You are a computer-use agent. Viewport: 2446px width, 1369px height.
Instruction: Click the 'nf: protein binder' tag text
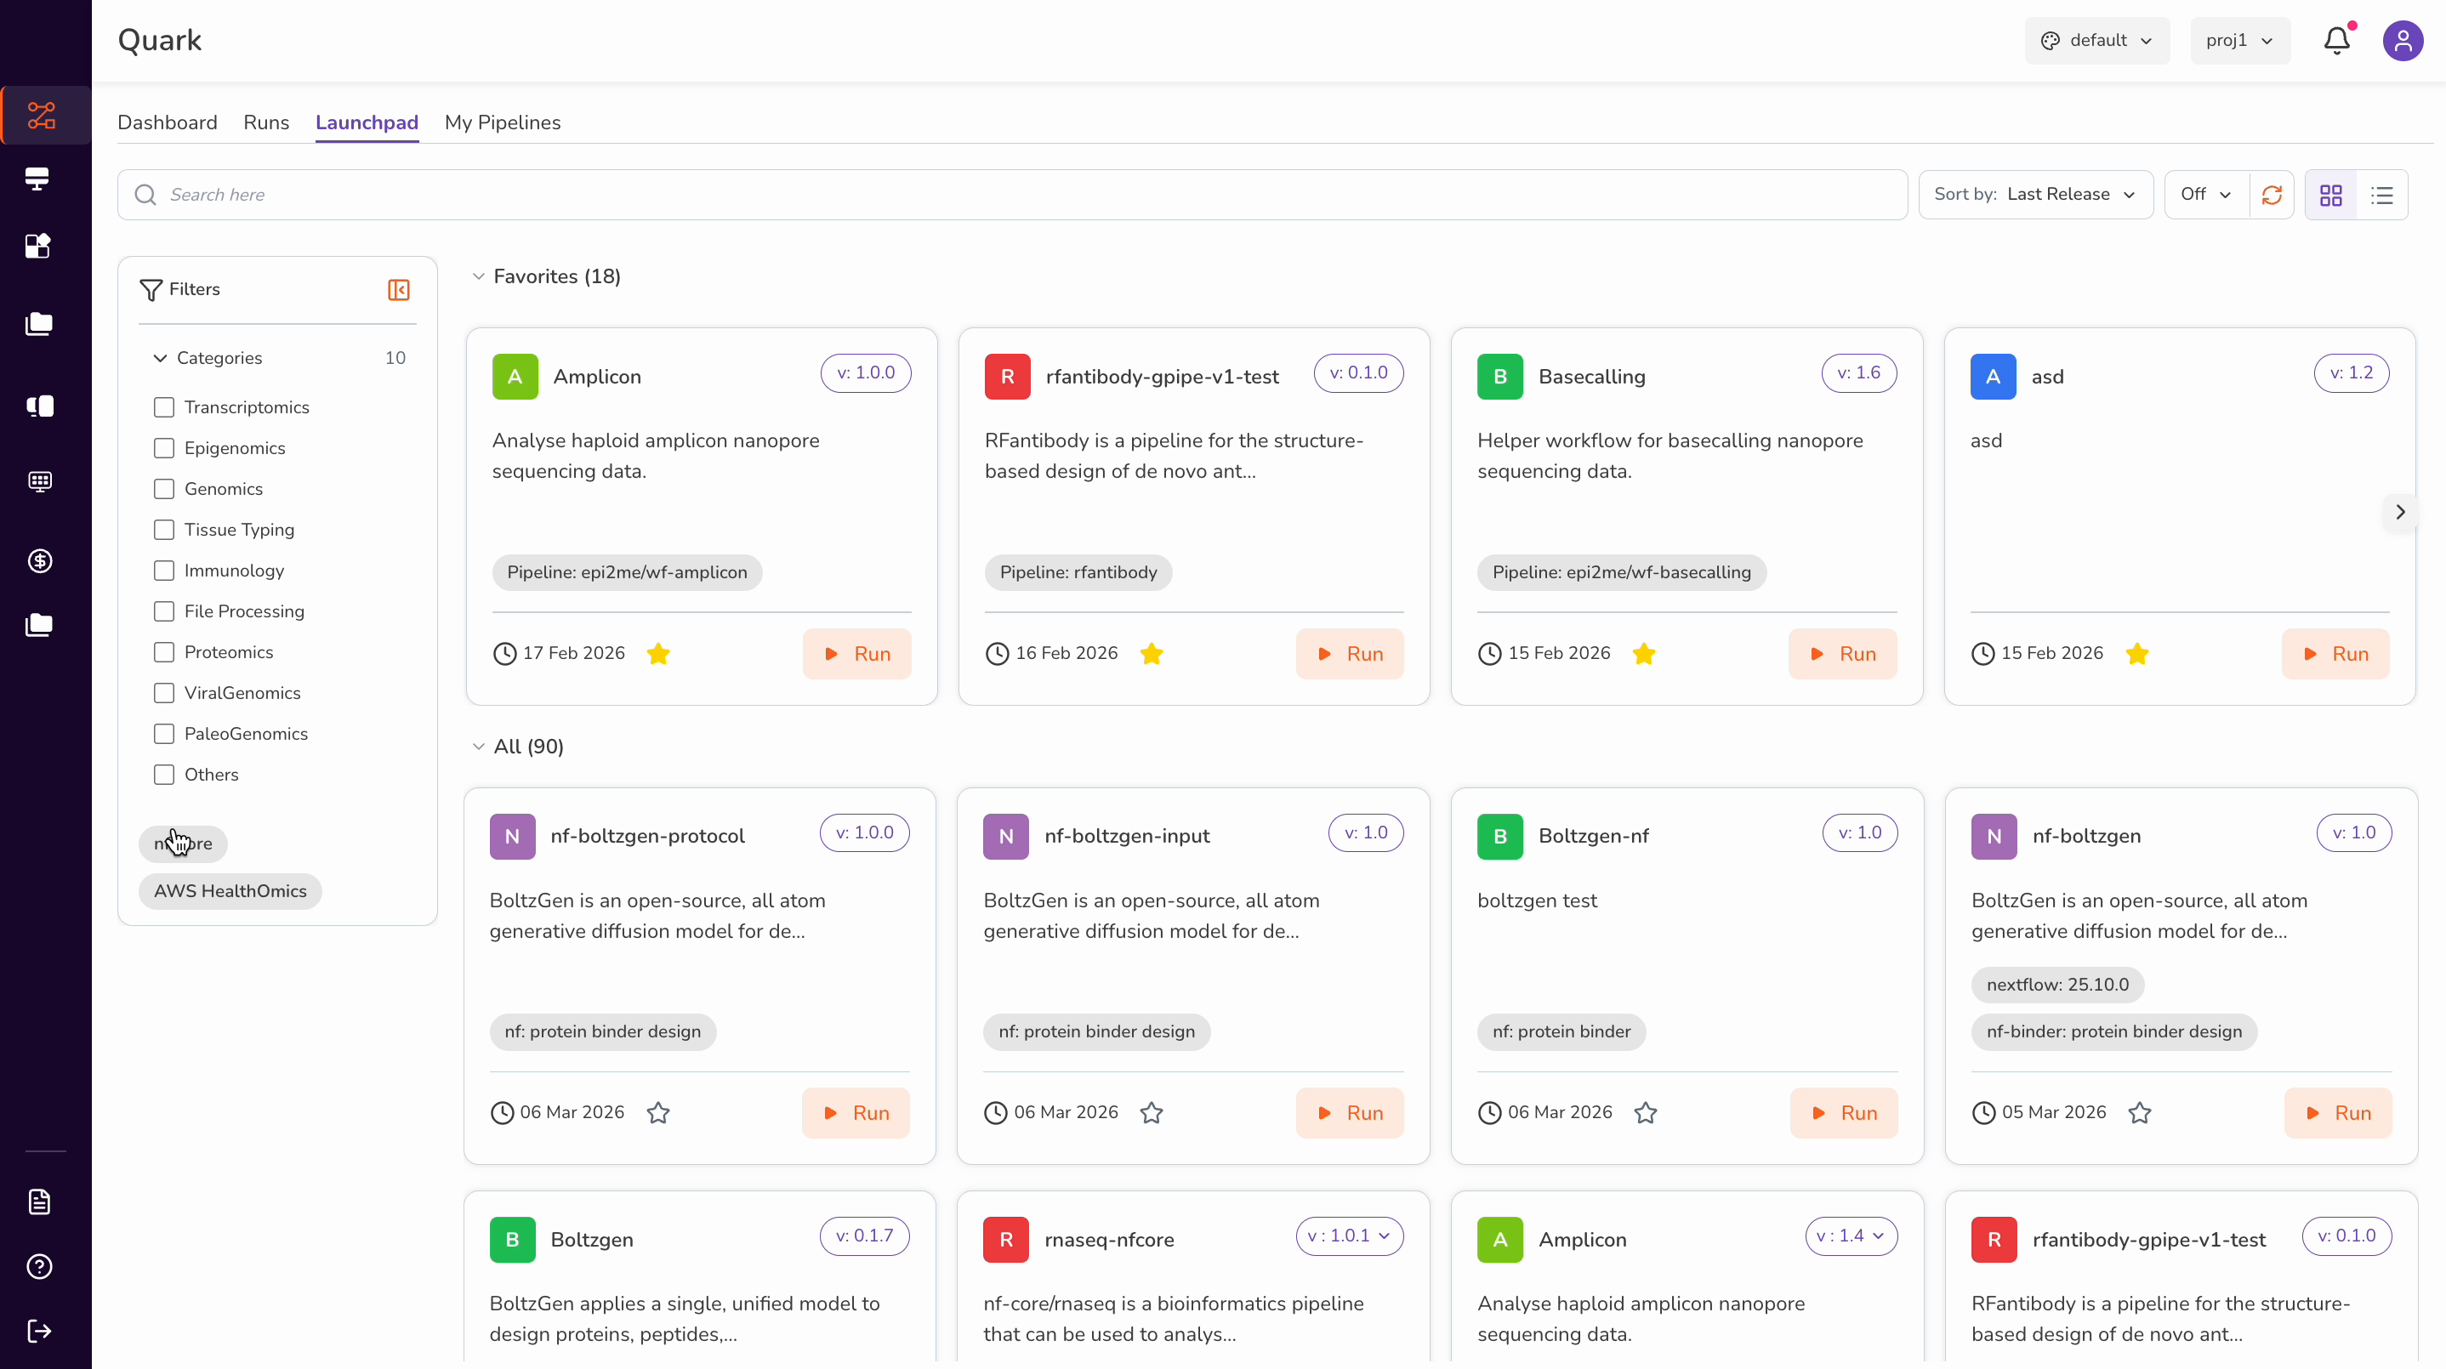1561,1032
